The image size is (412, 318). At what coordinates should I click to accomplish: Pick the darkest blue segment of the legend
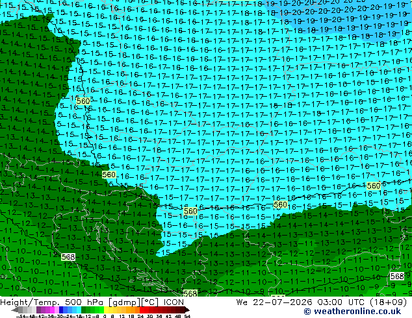61,310
